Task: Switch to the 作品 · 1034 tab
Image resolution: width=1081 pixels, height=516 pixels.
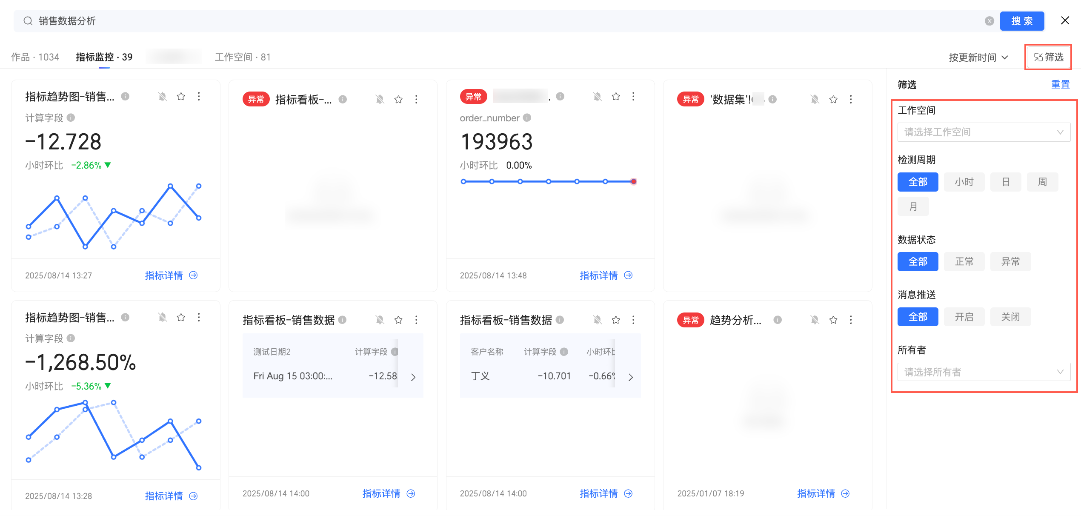Action: click(x=35, y=57)
